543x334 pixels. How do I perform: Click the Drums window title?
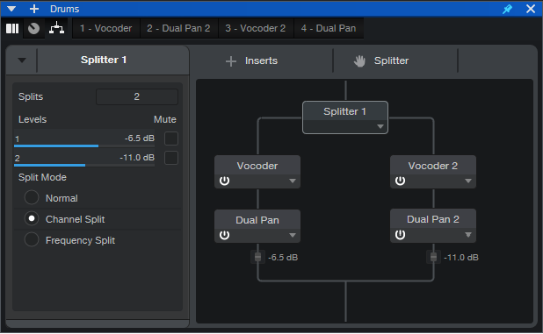click(65, 9)
